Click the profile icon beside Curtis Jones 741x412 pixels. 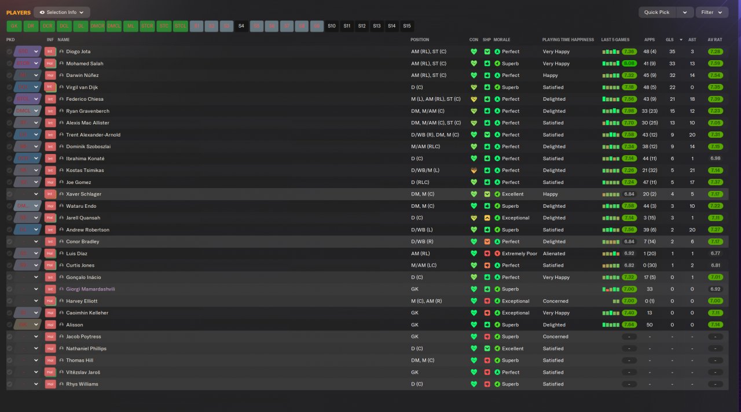pyautogui.click(x=61, y=265)
